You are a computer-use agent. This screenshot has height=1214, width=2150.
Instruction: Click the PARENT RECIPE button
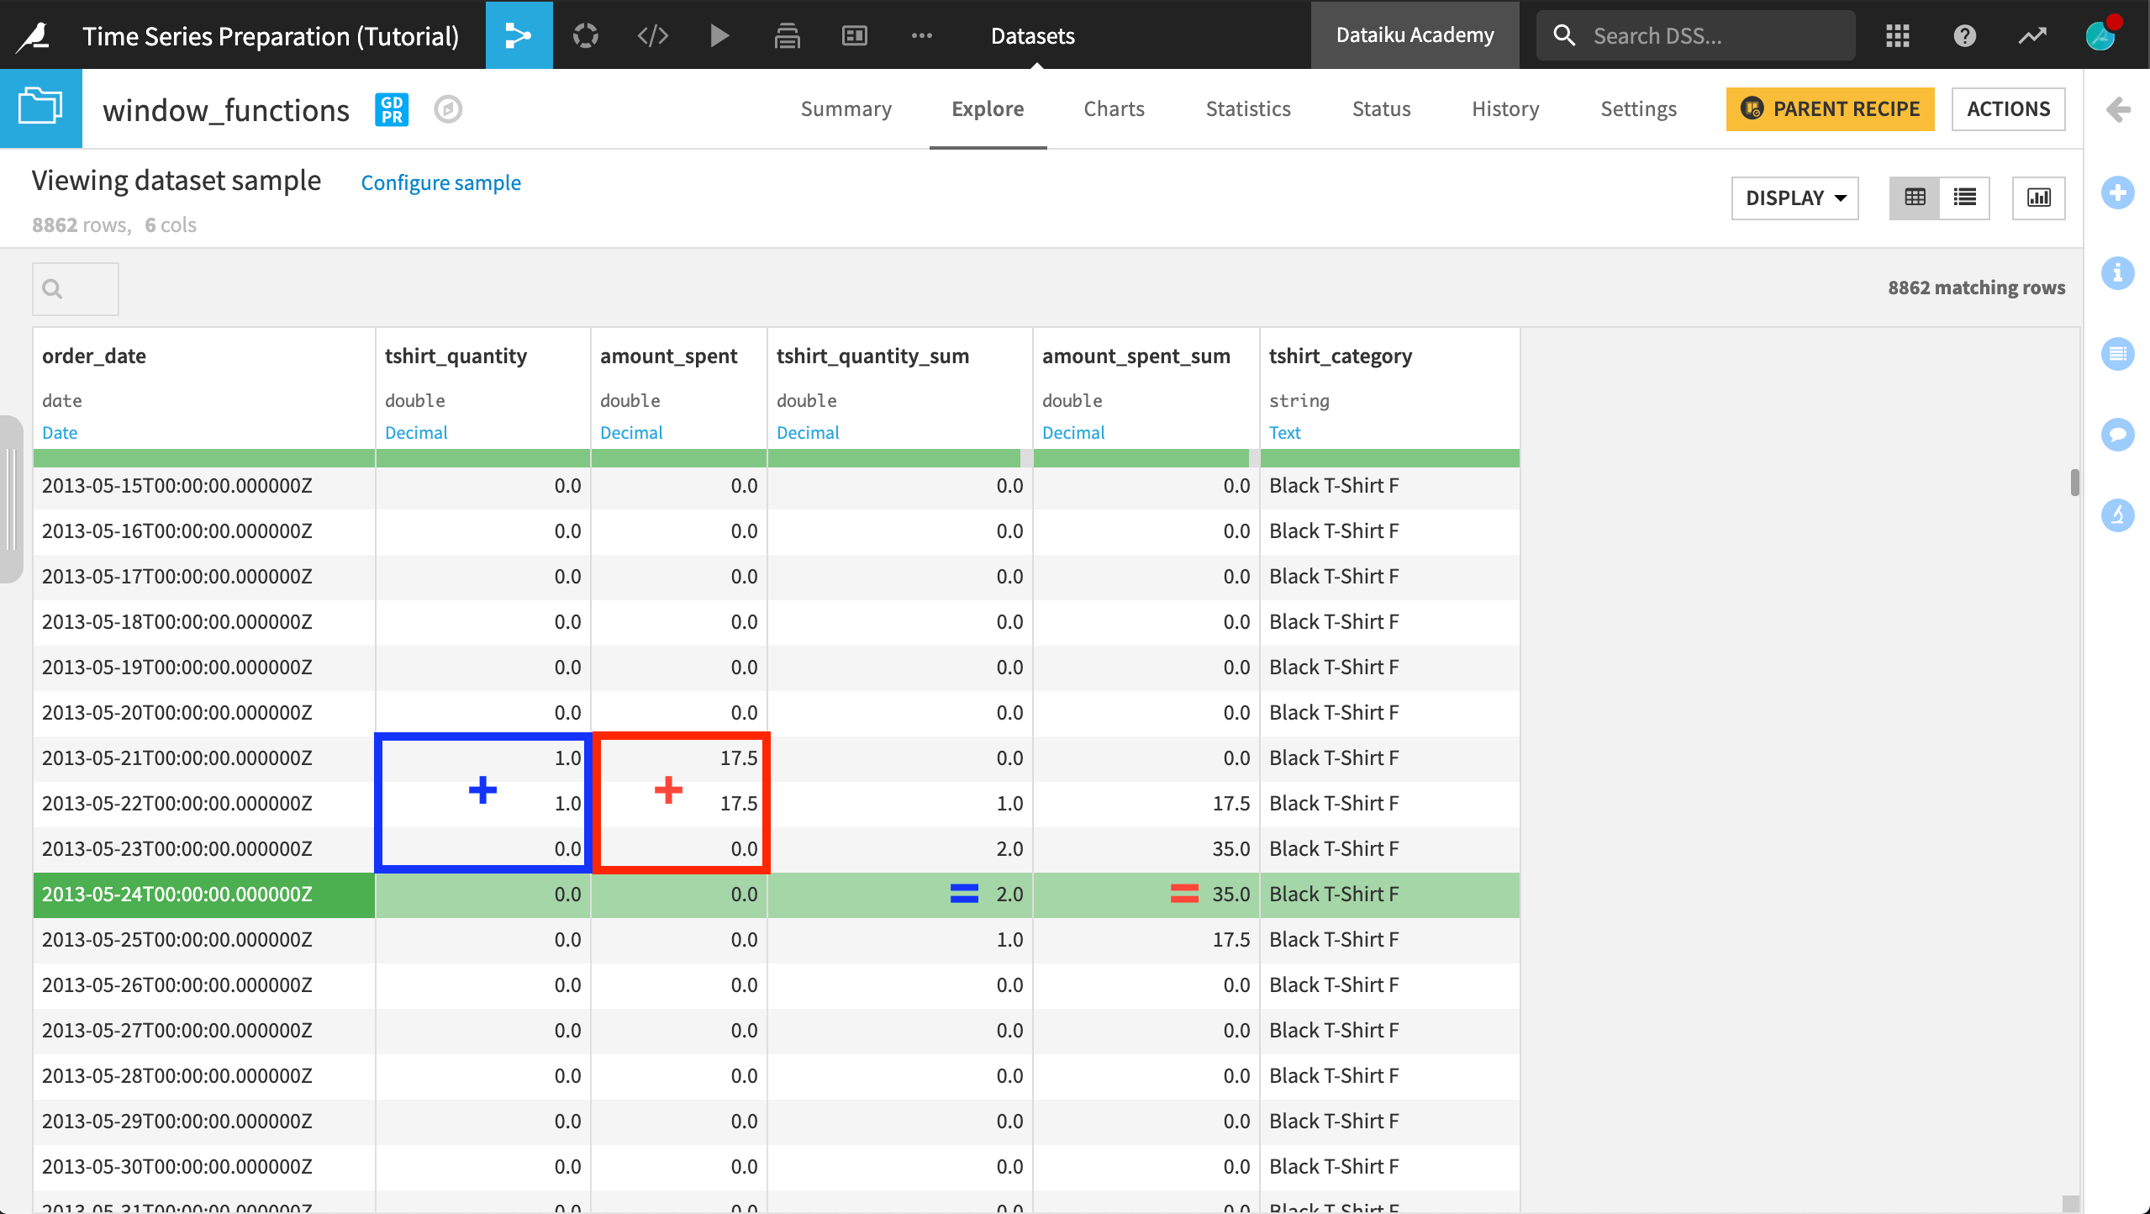1830,108
